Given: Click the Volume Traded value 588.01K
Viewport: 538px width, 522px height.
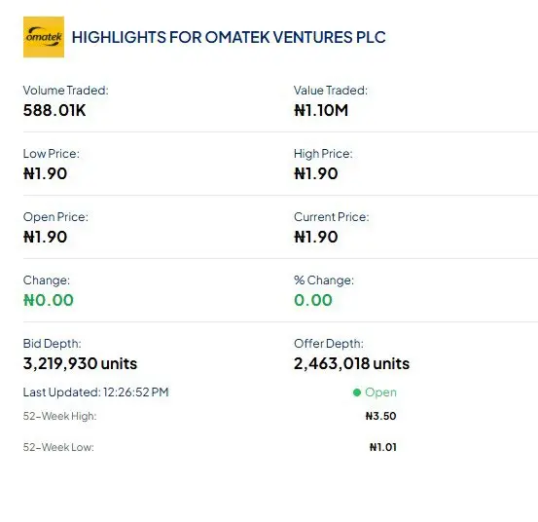Looking at the screenshot, I should pyautogui.click(x=54, y=111).
